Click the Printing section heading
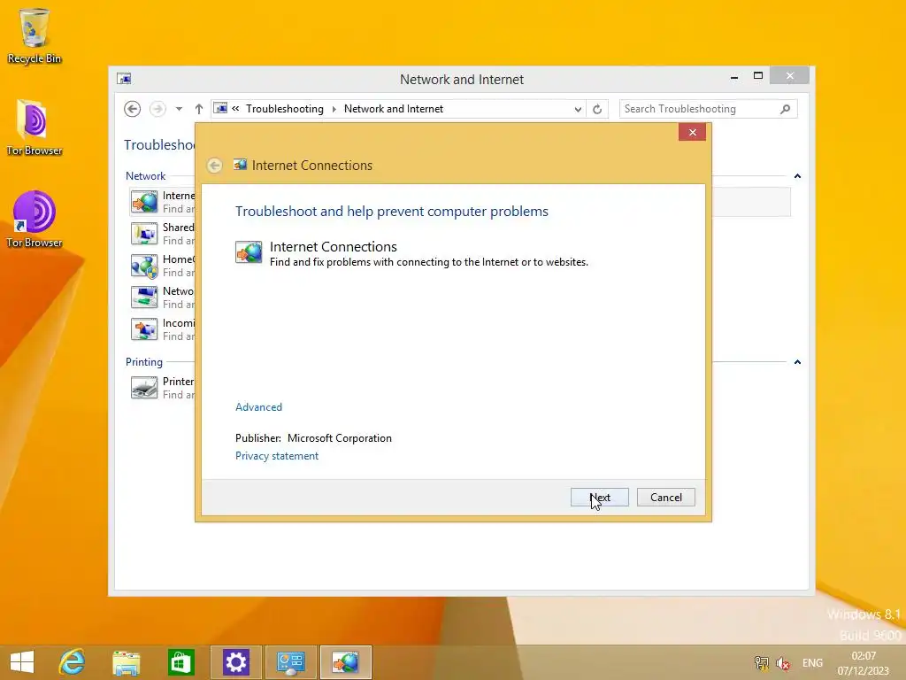 coord(144,362)
